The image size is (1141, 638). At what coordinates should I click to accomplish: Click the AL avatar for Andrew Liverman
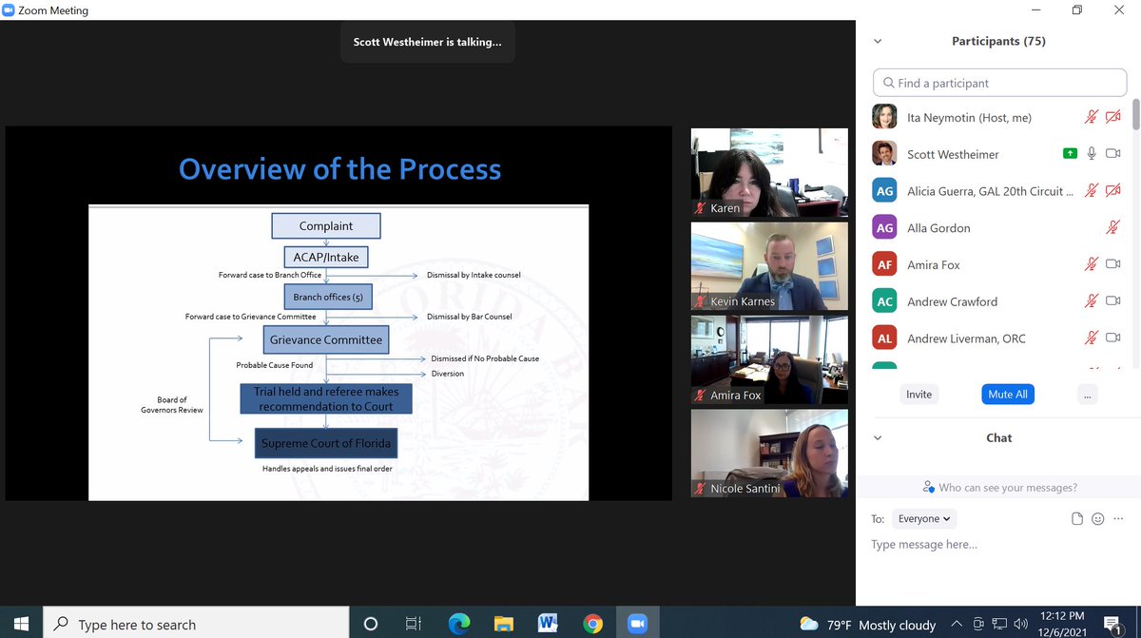tap(884, 338)
